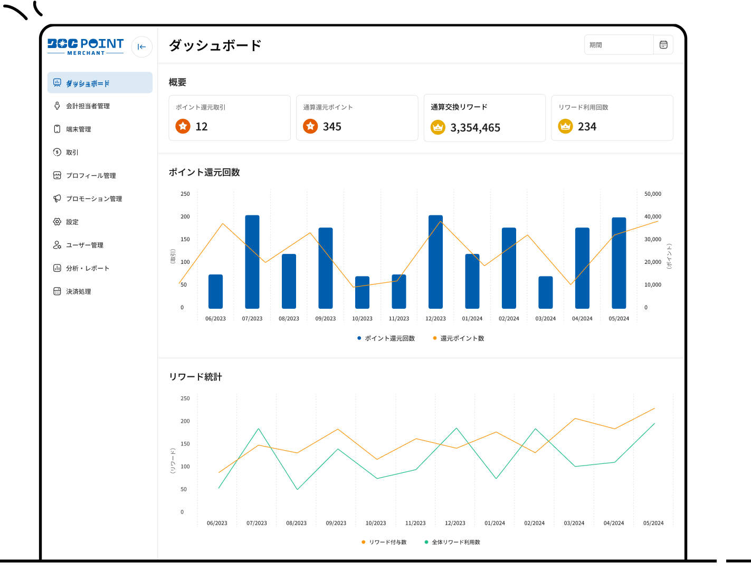Screen dimensions: 751x570
Task: Open the 通算交換リワード summary card
Action: tap(484, 118)
